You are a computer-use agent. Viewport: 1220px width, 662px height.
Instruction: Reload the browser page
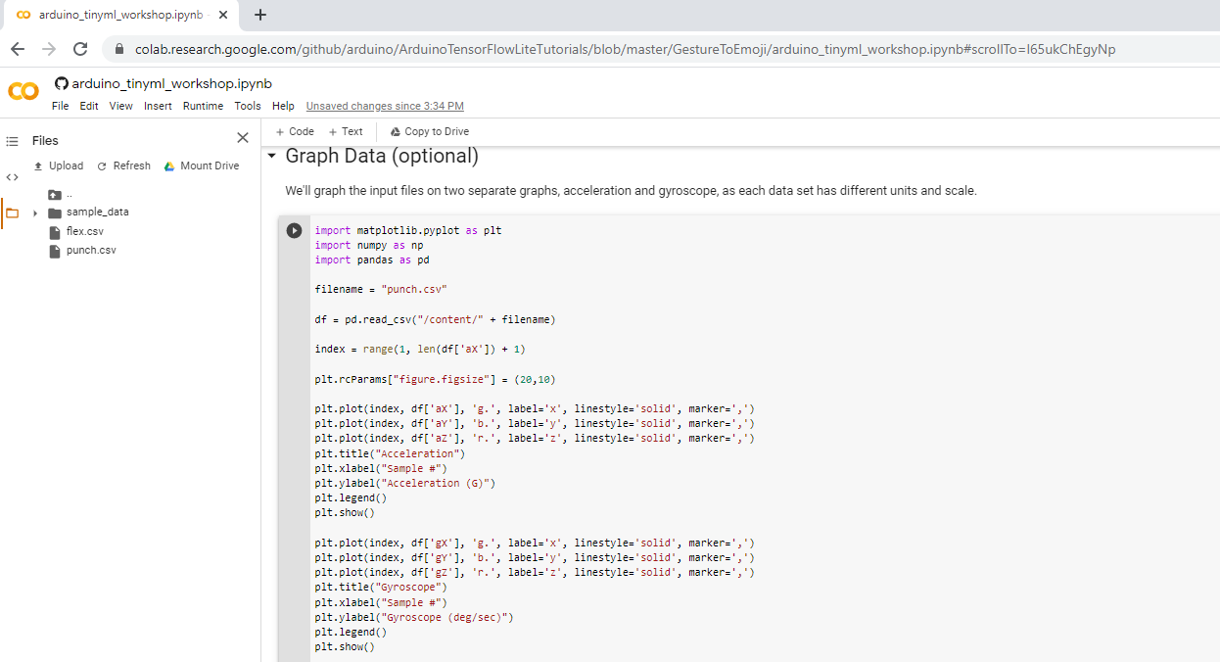pos(80,49)
